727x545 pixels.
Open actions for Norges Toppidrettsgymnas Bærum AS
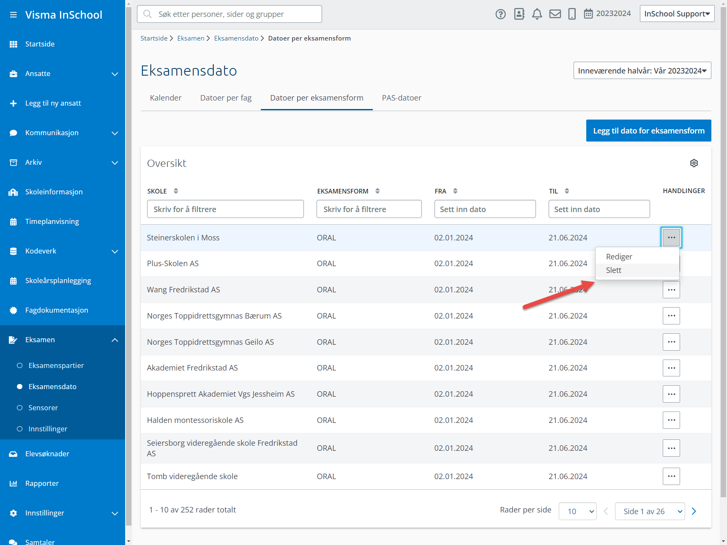pos(671,316)
